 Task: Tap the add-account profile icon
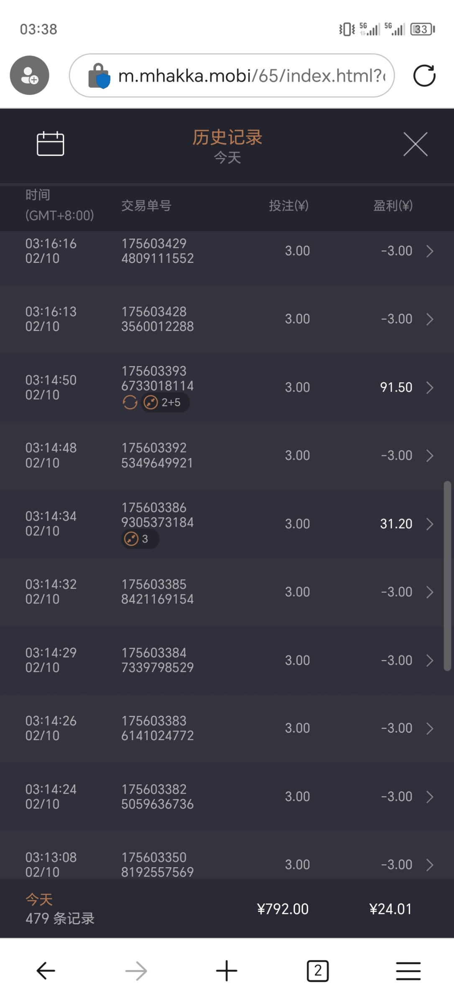pyautogui.click(x=30, y=75)
